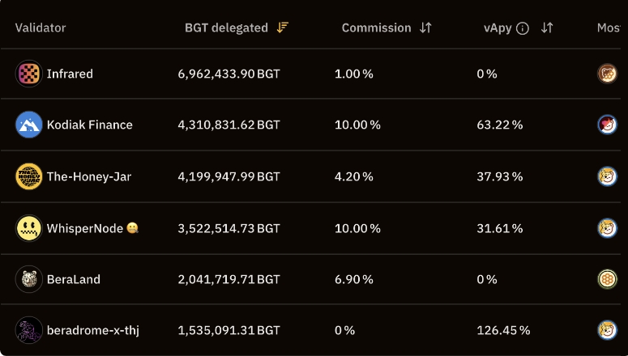Sort by BGT delegated arrow icon
This screenshot has width=628, height=356.
[282, 28]
